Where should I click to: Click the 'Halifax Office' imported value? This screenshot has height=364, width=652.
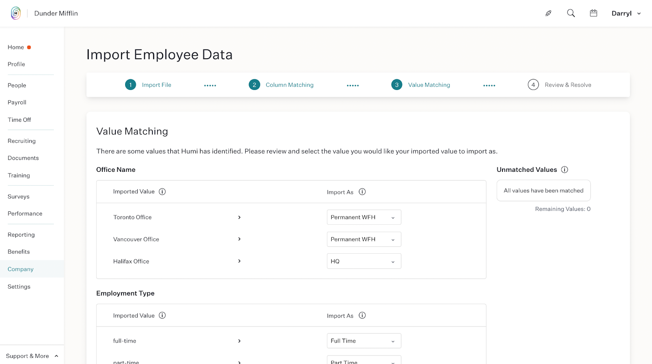tap(131, 261)
